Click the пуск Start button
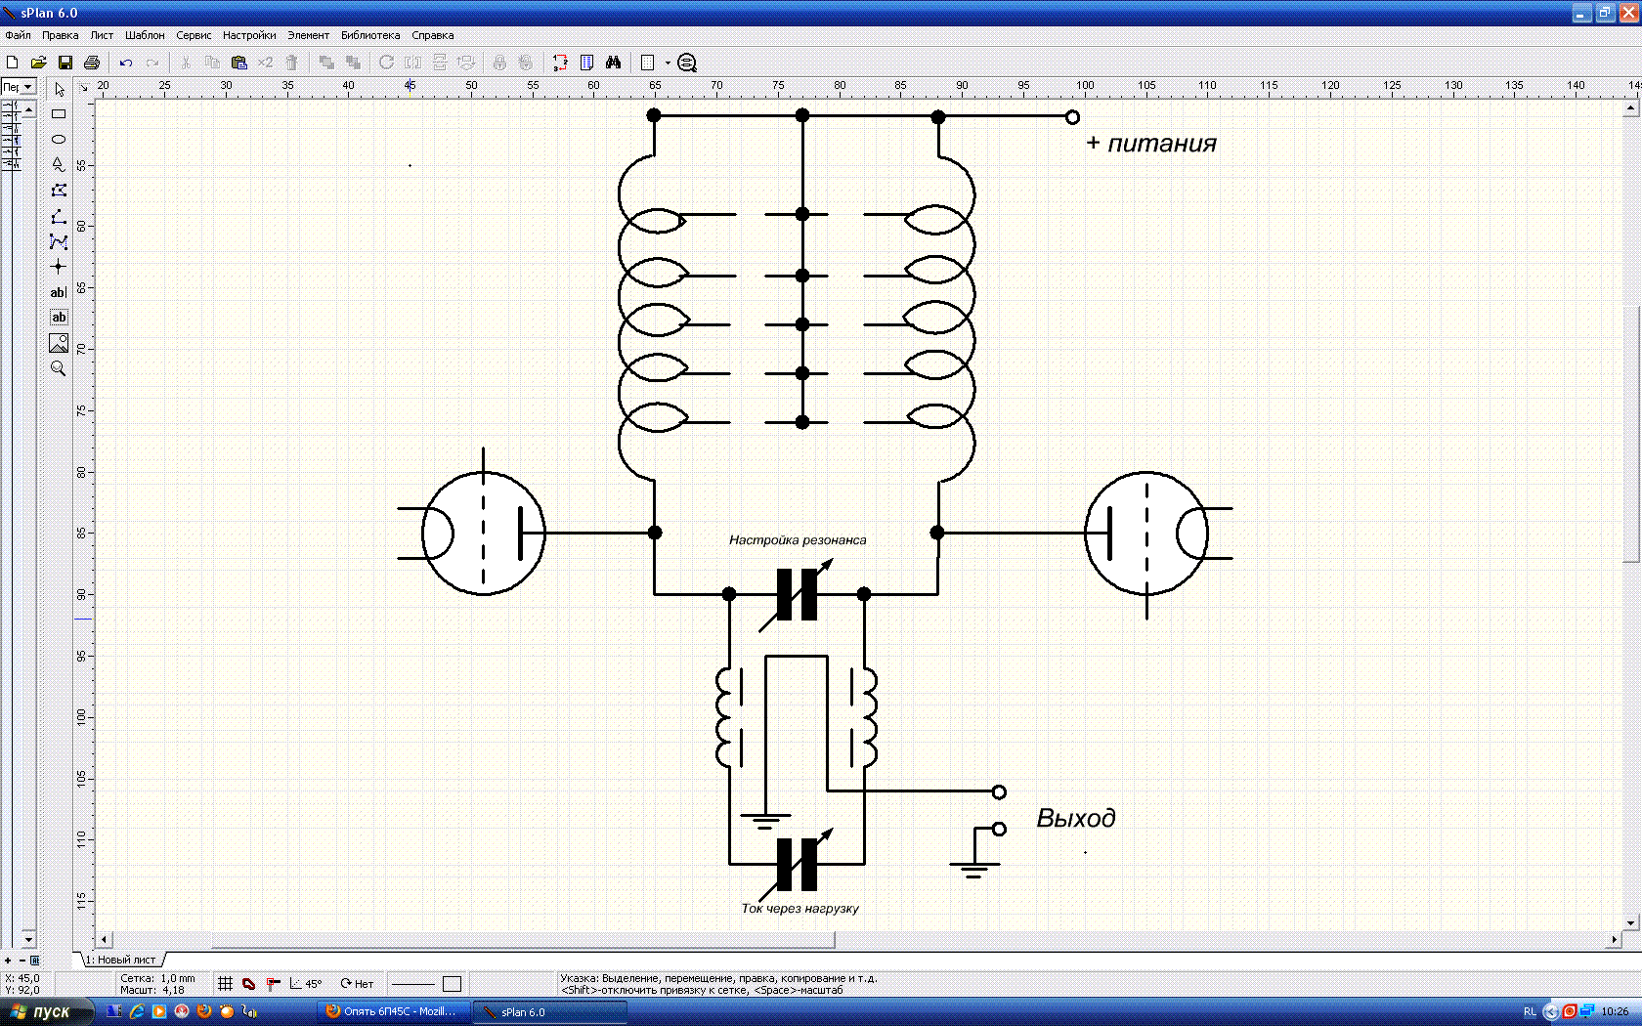 click(44, 1012)
